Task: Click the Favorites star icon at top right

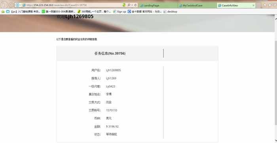Action: click(x=270, y=5)
